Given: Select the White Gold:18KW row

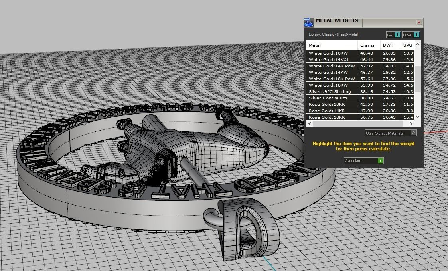Looking at the screenshot, I should pyautogui.click(x=361, y=85).
